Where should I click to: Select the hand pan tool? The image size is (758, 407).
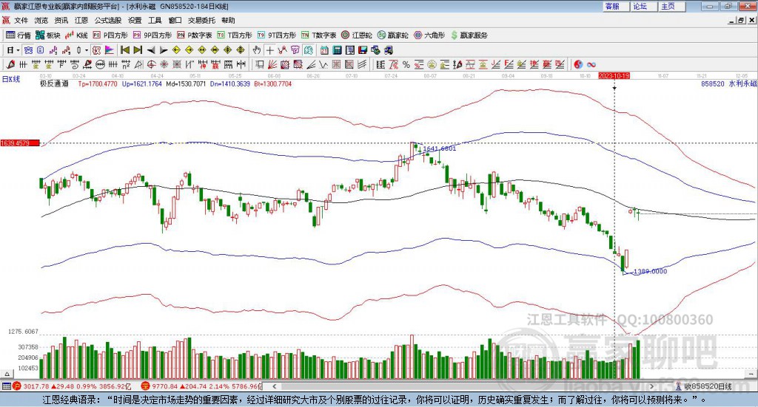coord(257,50)
